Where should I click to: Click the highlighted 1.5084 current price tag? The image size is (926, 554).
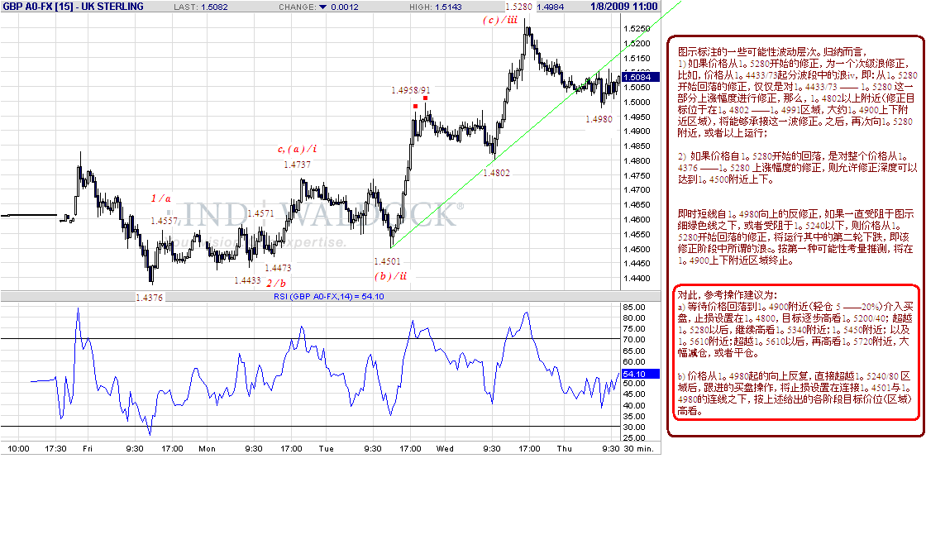[x=640, y=77]
